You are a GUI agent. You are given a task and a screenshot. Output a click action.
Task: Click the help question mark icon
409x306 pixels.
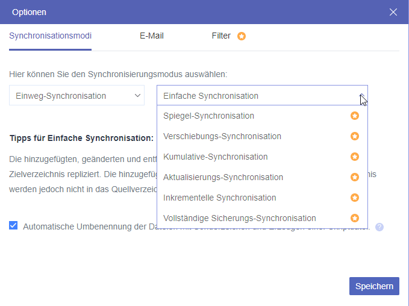tap(379, 227)
